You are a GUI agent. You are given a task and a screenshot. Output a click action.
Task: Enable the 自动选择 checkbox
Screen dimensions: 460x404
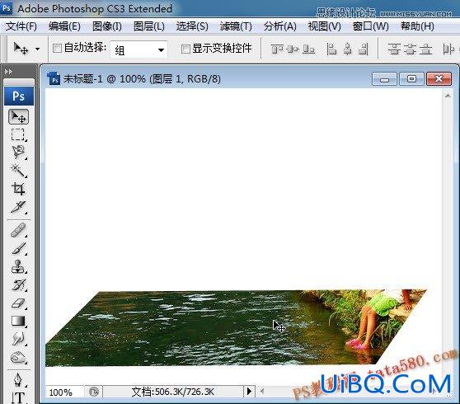[x=57, y=48]
